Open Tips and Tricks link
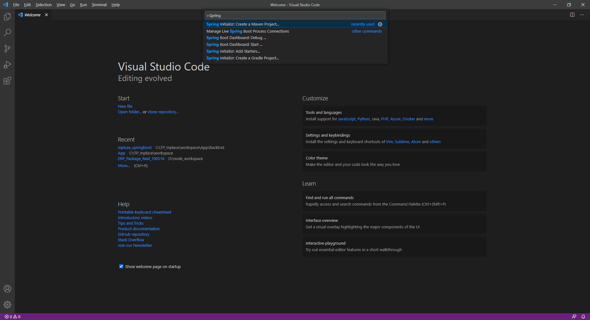Viewport: 590px width, 320px height. (x=131, y=223)
